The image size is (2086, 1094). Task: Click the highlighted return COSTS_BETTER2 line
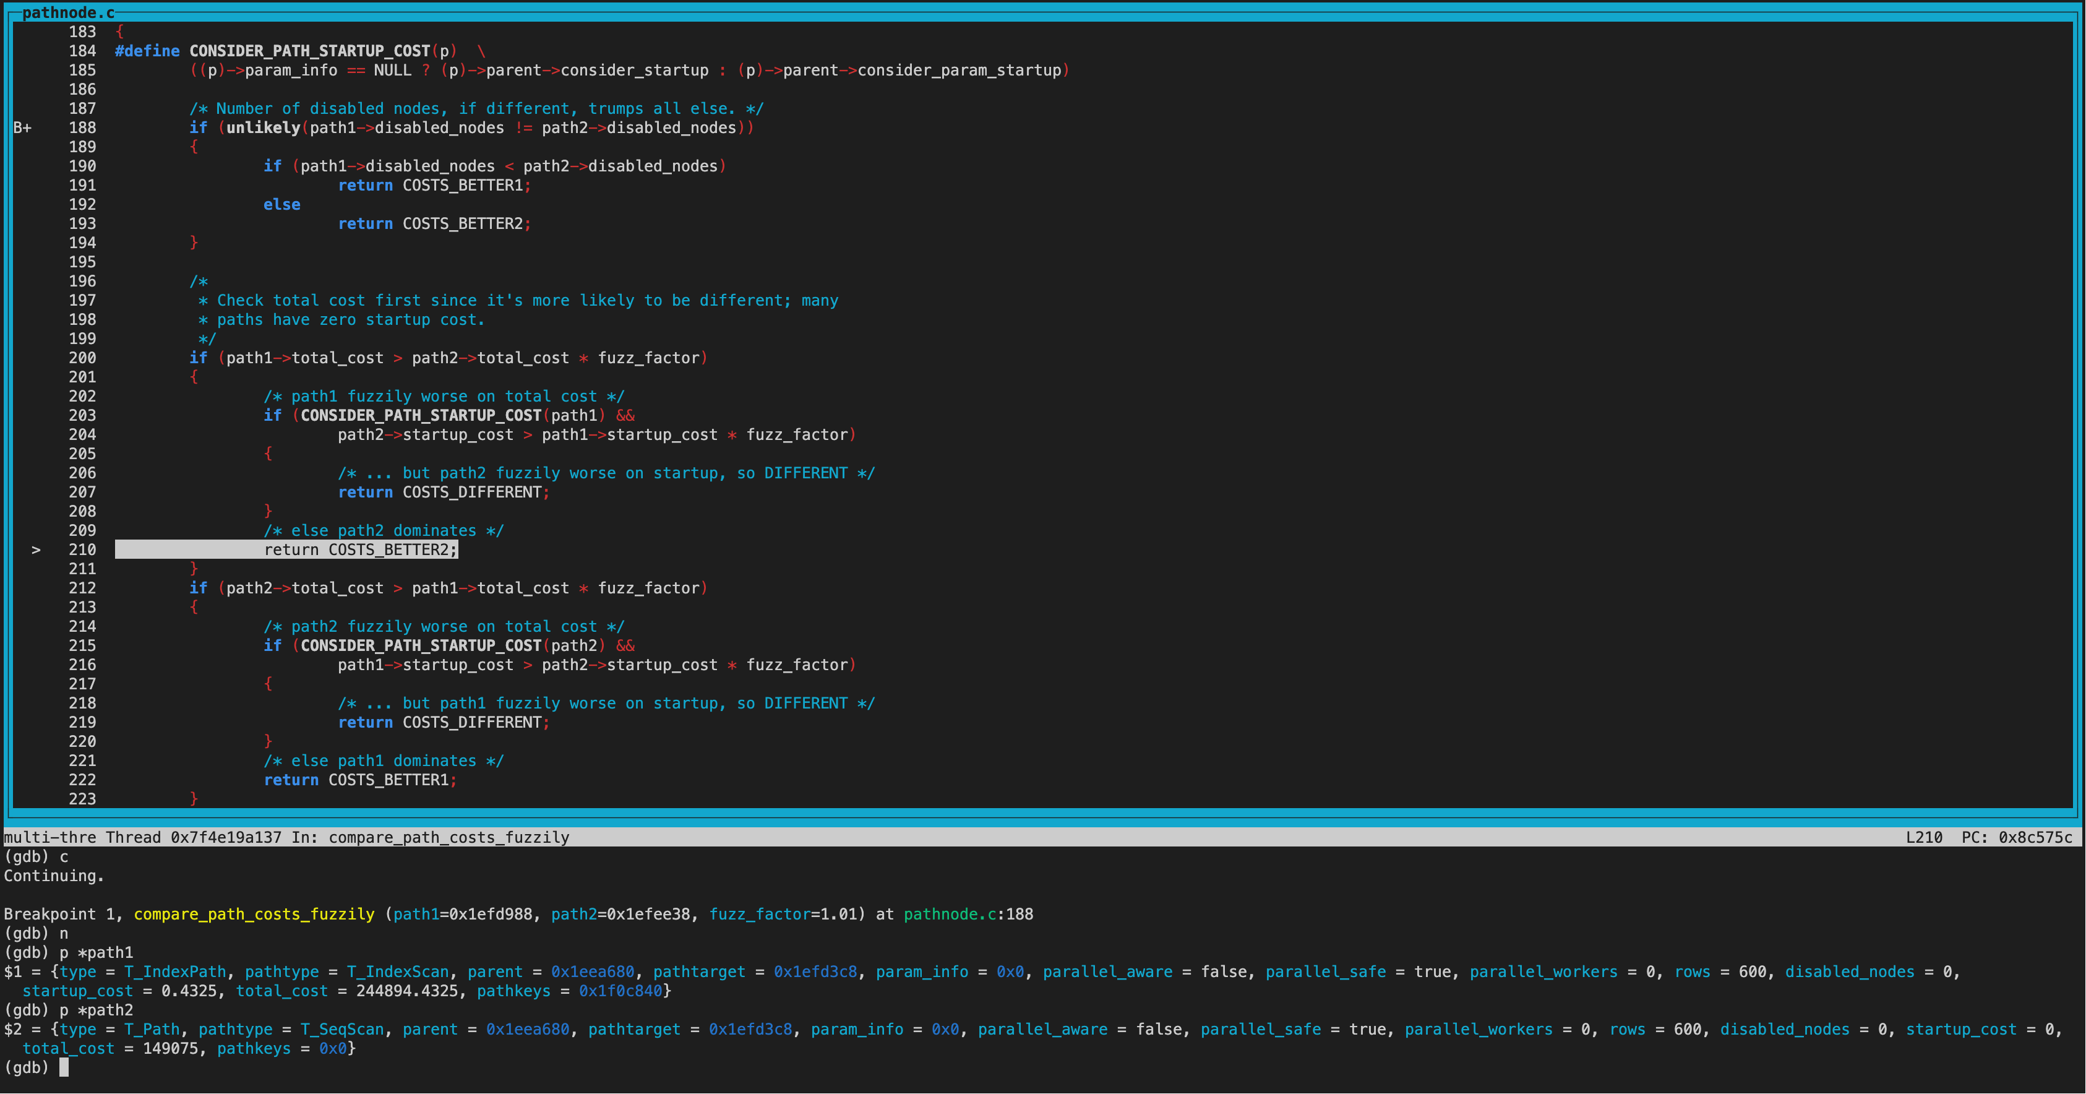(359, 550)
